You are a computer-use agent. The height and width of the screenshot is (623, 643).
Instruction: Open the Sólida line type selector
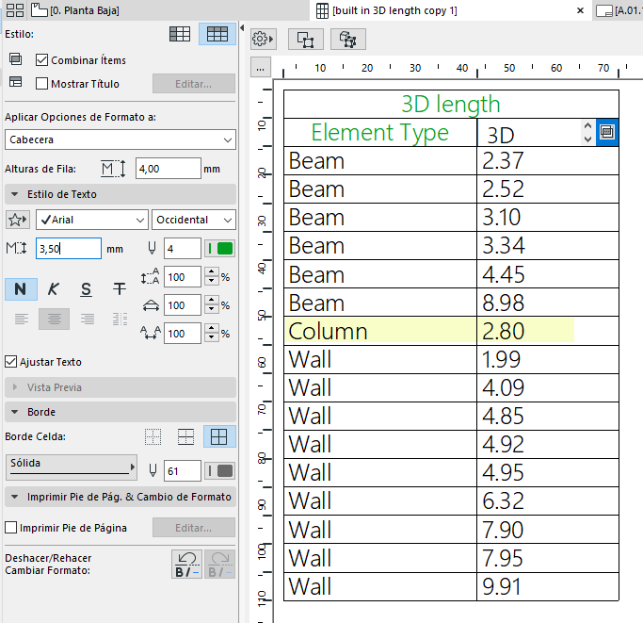(x=71, y=468)
